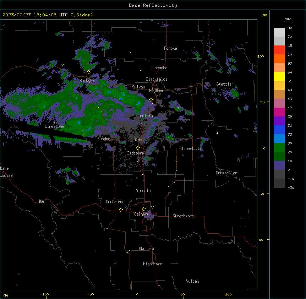306x299 pixels.
Task: Click the Strathmore label
Action: click(183, 216)
